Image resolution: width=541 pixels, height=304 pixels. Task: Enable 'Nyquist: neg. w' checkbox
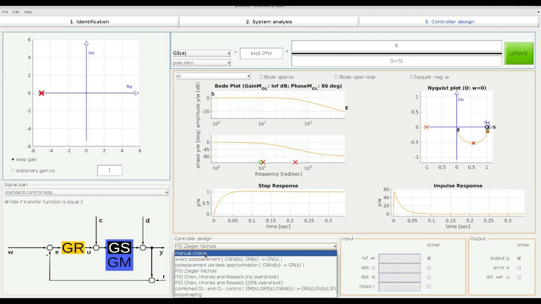click(x=412, y=77)
